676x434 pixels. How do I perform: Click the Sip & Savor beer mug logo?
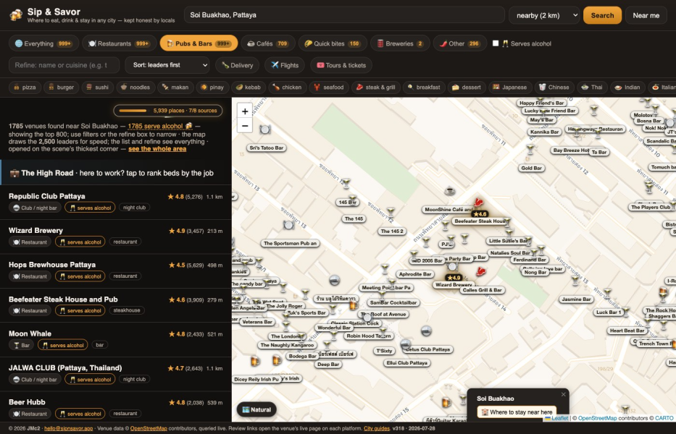pos(16,15)
